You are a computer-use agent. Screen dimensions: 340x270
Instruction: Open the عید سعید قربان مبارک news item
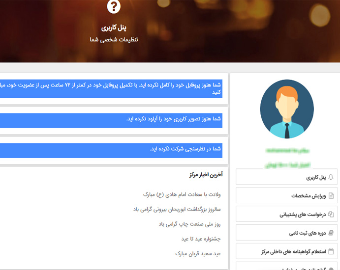pyautogui.click(x=198, y=253)
